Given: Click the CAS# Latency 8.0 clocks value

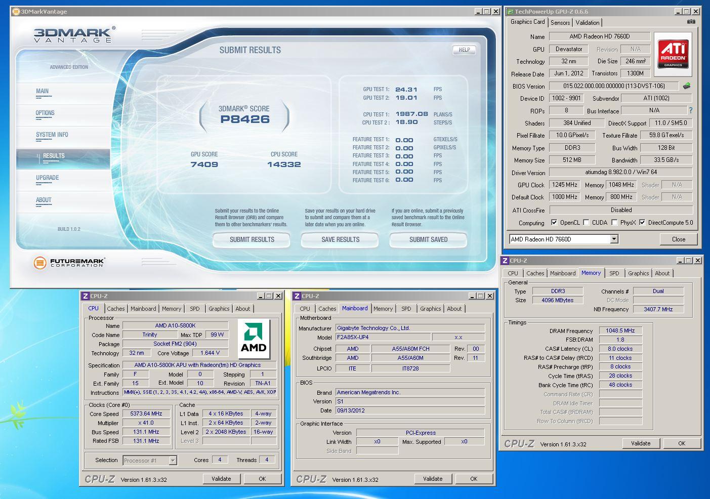Looking at the screenshot, I should [x=620, y=349].
